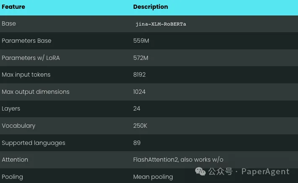Screen dimensions: 298x183
Task: Click the Feature column header
Action: (13, 7)
